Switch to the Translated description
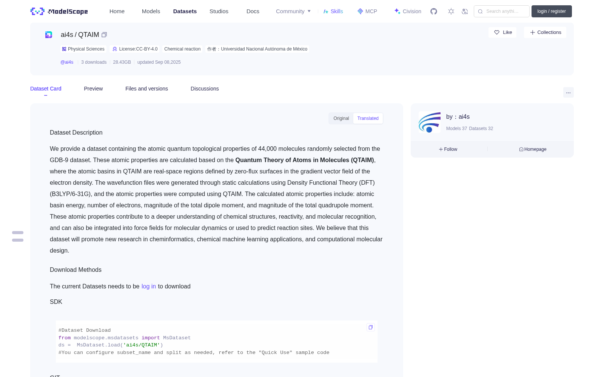The image size is (604, 377). pos(368,118)
